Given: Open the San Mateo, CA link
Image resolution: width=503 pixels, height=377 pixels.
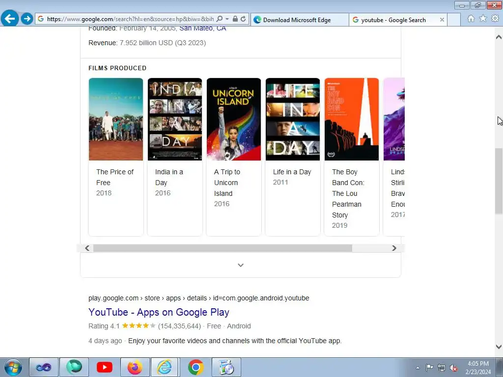Looking at the screenshot, I should (202, 28).
